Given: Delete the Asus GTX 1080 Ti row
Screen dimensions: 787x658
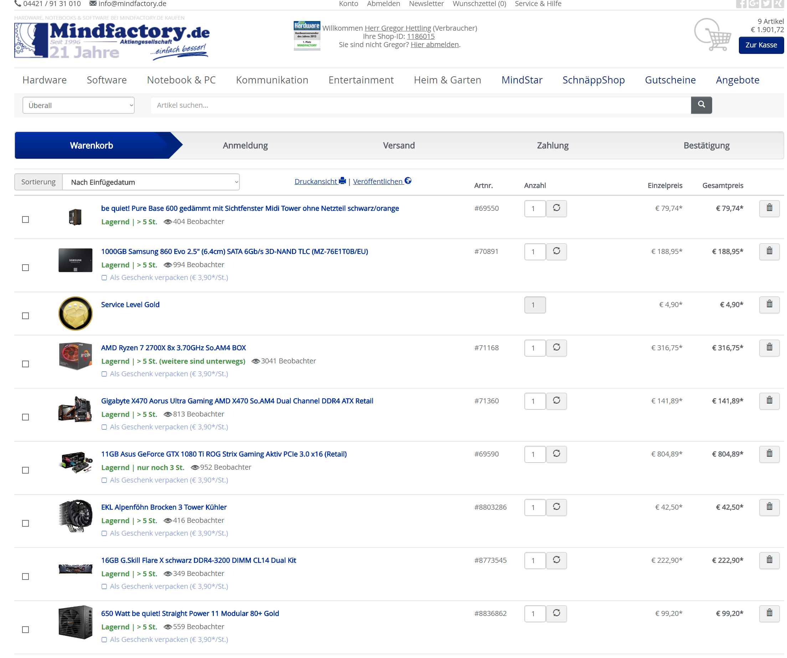Looking at the screenshot, I should (x=769, y=454).
